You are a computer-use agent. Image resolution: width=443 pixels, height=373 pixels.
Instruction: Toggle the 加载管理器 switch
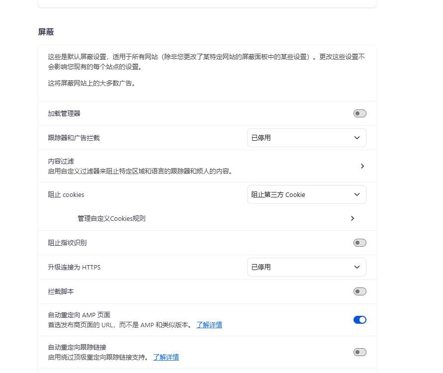click(x=359, y=113)
